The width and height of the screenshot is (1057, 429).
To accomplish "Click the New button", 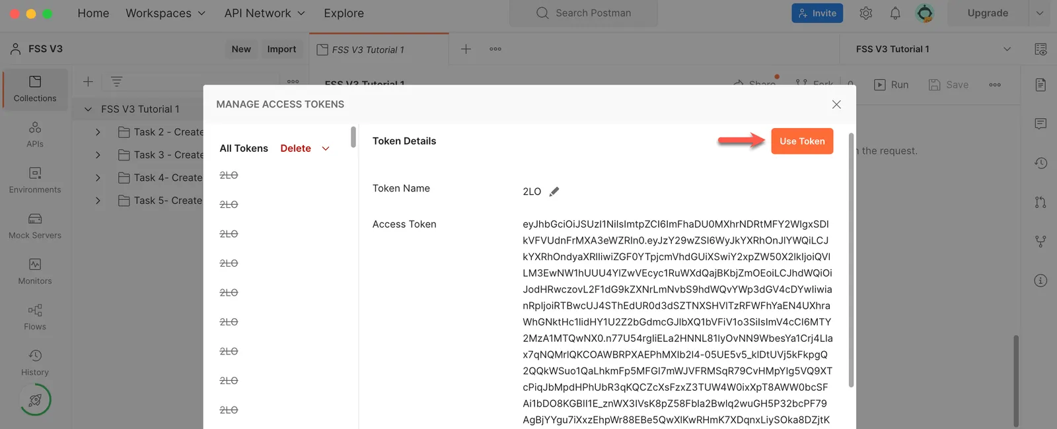I will (241, 49).
